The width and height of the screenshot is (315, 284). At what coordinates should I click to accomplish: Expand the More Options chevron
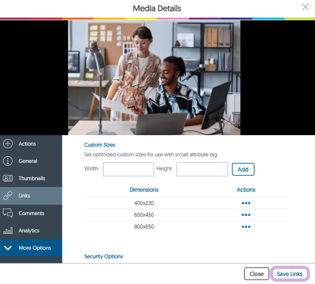[8, 248]
